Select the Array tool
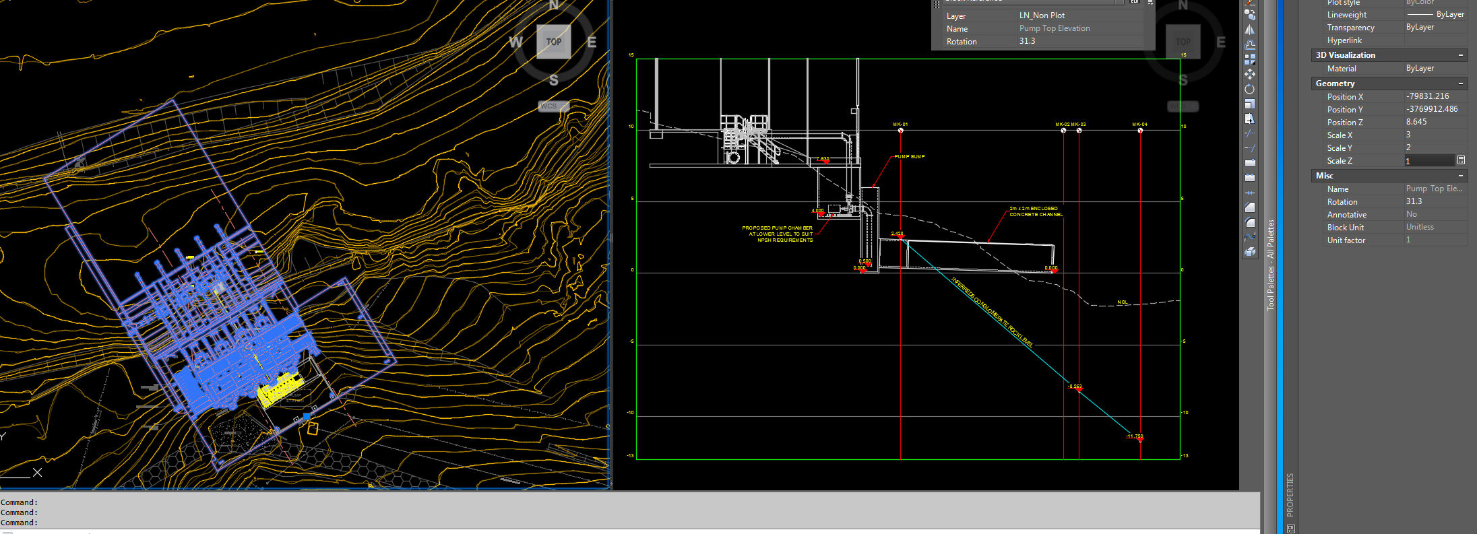Screen dimensions: 1477x534 [x=1250, y=59]
